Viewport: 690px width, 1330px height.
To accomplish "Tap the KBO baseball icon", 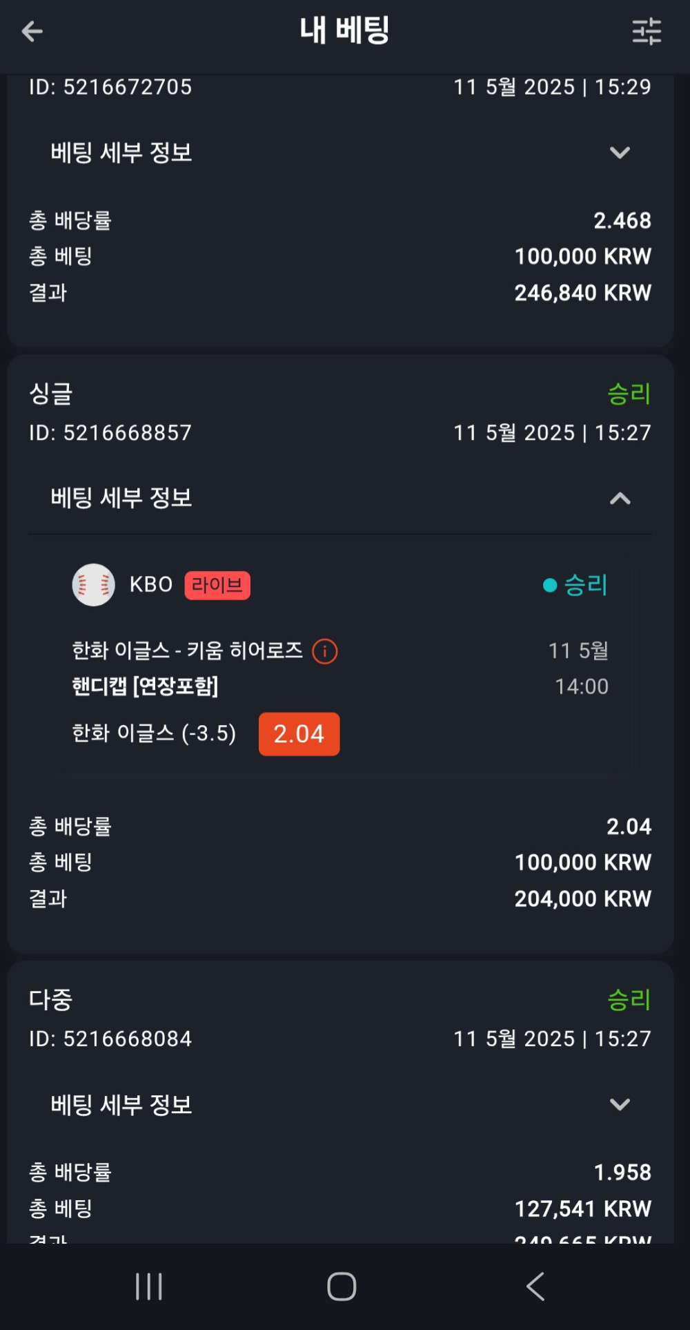I will click(93, 585).
